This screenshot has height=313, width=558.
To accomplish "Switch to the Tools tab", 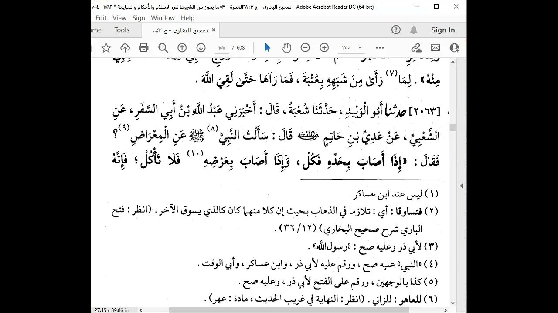I will [122, 30].
